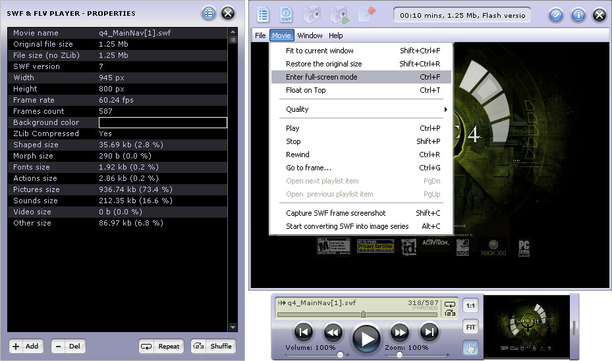Choose Go to frame... menu item
612x361 pixels.
click(361, 168)
